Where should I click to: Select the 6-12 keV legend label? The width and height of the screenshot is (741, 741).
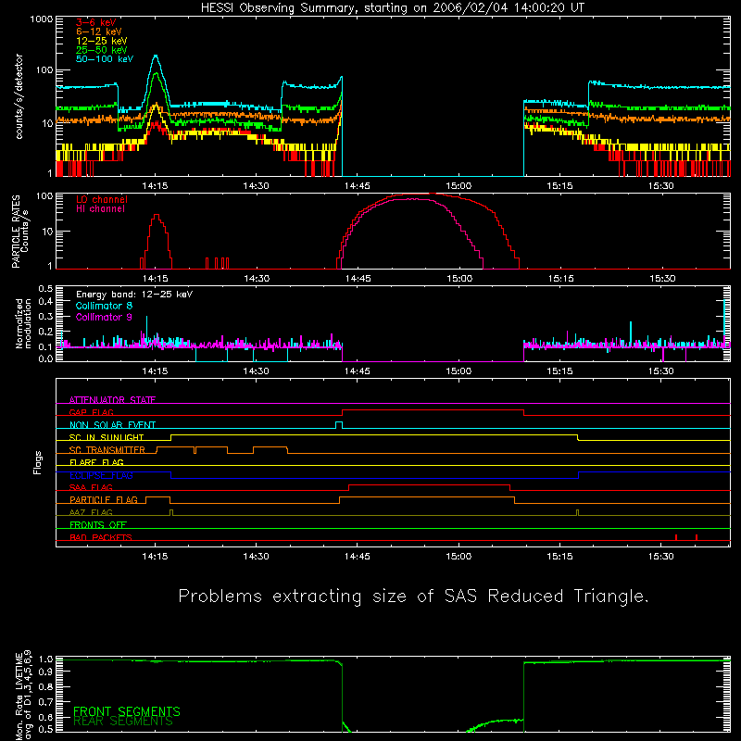click(99, 31)
